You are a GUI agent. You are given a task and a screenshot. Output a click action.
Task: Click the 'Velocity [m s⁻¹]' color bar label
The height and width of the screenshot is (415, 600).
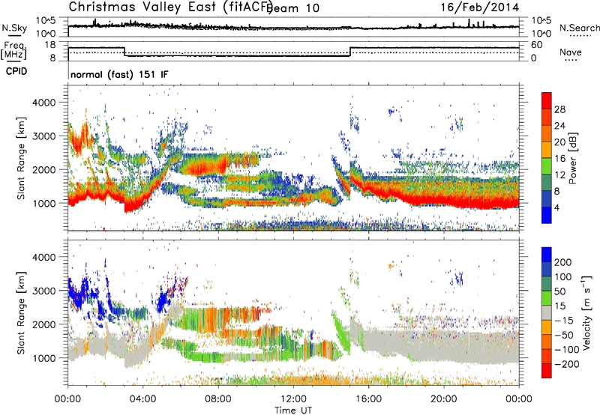pyautogui.click(x=586, y=312)
